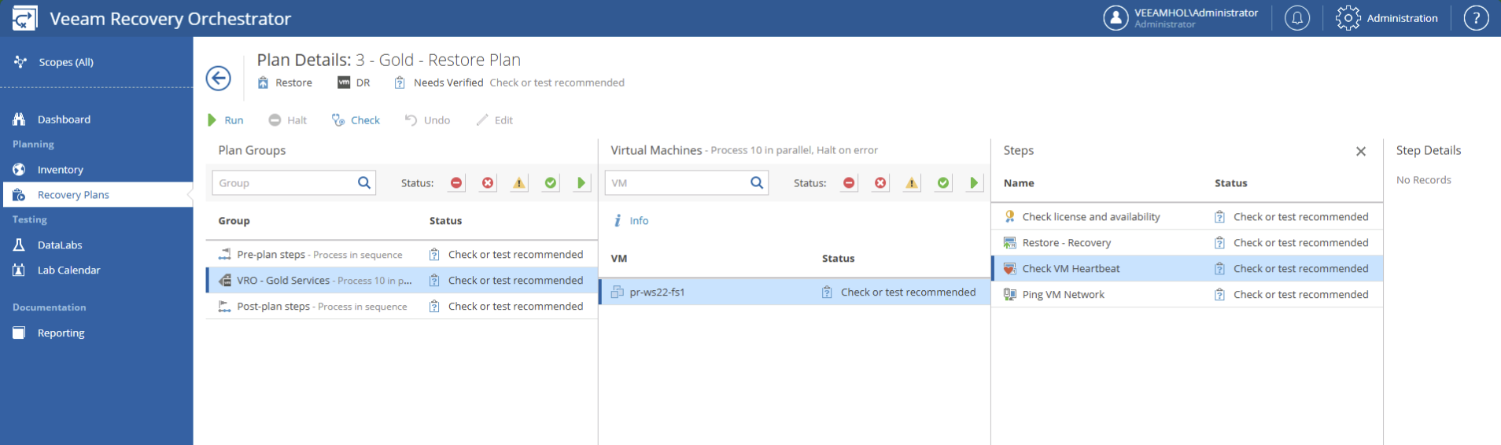Select Check VM Heartbeat step
The height and width of the screenshot is (445, 1501).
[1187, 269]
